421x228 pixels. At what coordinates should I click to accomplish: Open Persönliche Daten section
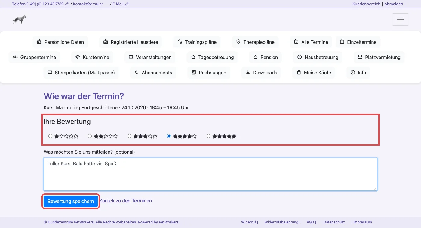(x=60, y=42)
